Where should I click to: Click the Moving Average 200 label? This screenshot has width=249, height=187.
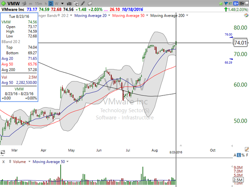point(167,15)
